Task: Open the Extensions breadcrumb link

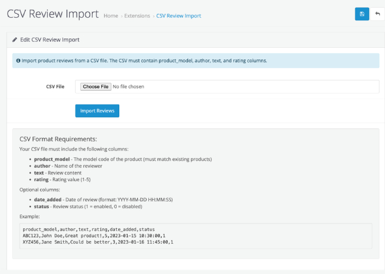Action: tap(137, 16)
